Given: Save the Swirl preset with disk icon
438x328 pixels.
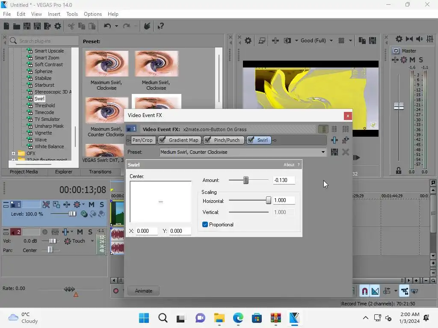Looking at the screenshot, I should coord(334,152).
